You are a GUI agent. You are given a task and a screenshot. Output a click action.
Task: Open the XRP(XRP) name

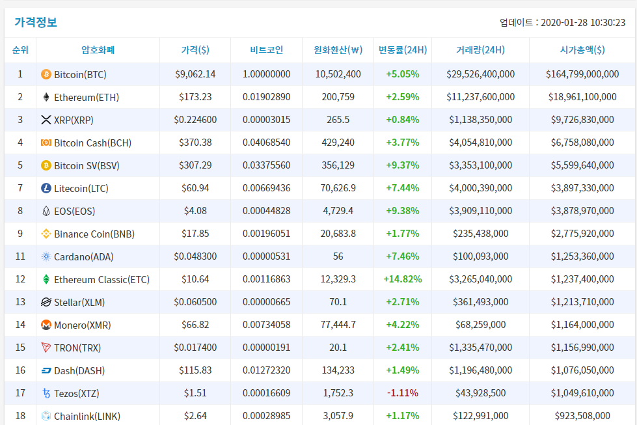tap(74, 120)
